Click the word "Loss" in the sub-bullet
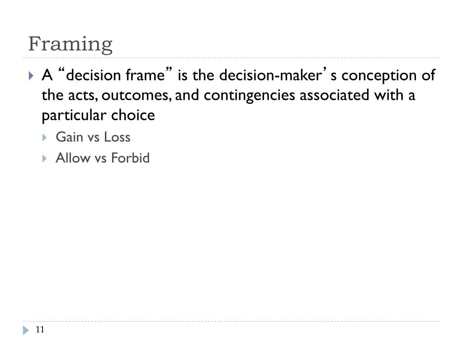Viewport: 463px width, 347px height. coord(117,137)
